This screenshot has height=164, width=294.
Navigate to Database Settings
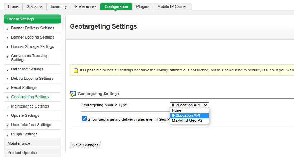click(27, 69)
